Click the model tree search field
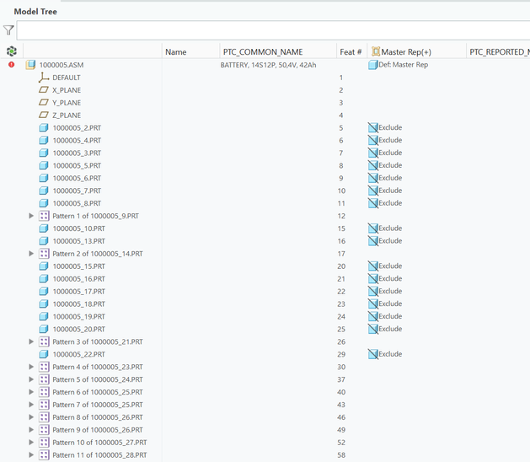This screenshot has height=462, width=530. click(x=270, y=30)
